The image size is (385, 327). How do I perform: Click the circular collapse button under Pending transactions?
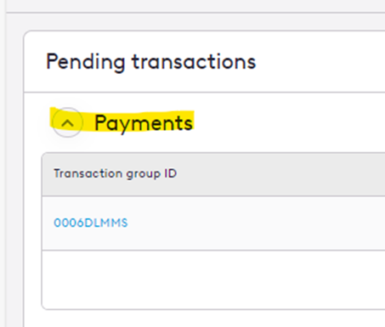point(67,122)
